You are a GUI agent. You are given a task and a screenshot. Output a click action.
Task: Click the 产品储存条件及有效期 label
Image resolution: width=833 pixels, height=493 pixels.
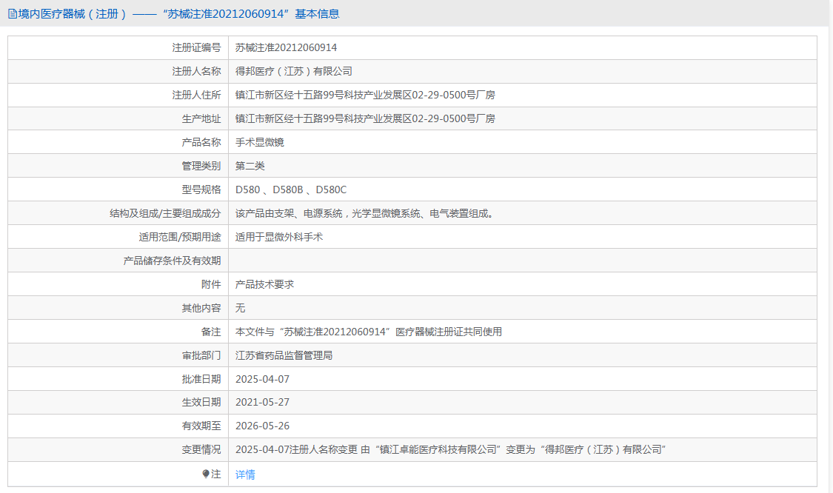(x=172, y=261)
